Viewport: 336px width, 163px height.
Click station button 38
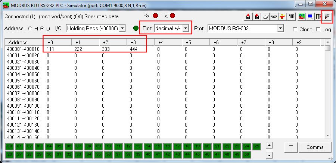pos(128,154)
